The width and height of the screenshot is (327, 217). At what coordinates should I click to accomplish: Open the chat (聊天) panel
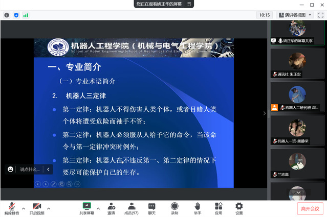(x=152, y=206)
